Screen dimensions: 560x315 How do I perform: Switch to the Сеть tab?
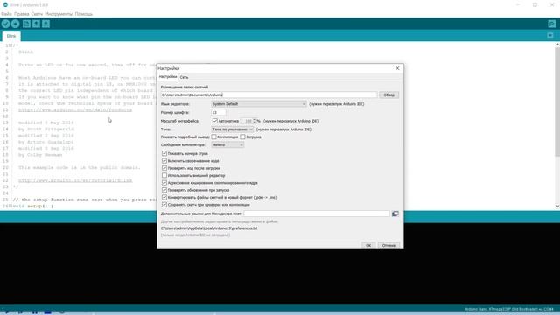click(184, 77)
